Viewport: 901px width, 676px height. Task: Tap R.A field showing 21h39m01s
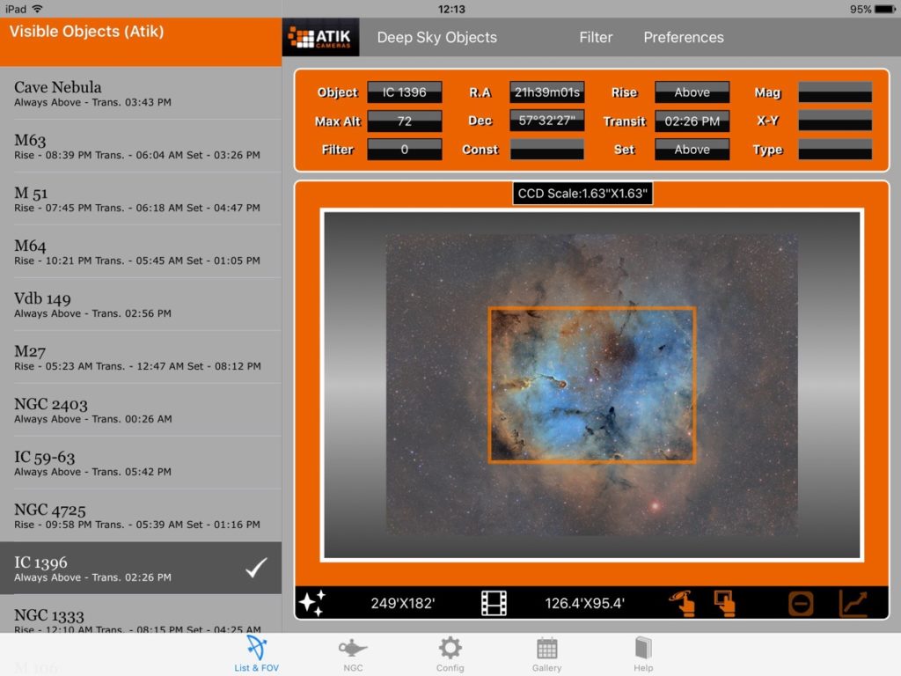pos(547,92)
